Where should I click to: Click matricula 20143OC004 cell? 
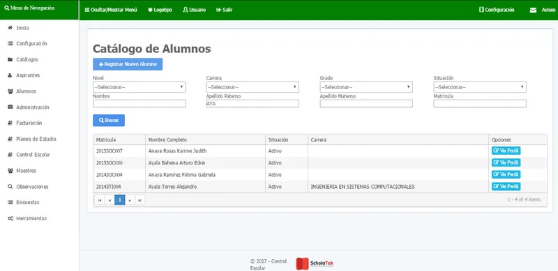[x=119, y=175]
